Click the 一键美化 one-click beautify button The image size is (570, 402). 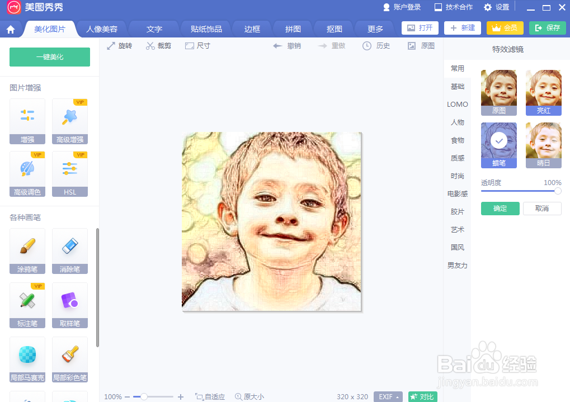[50, 57]
